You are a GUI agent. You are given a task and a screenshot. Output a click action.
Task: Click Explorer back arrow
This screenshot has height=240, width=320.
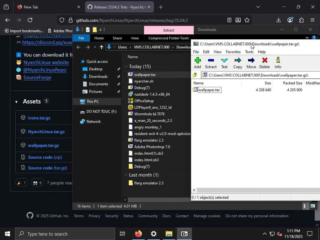tap(78, 47)
